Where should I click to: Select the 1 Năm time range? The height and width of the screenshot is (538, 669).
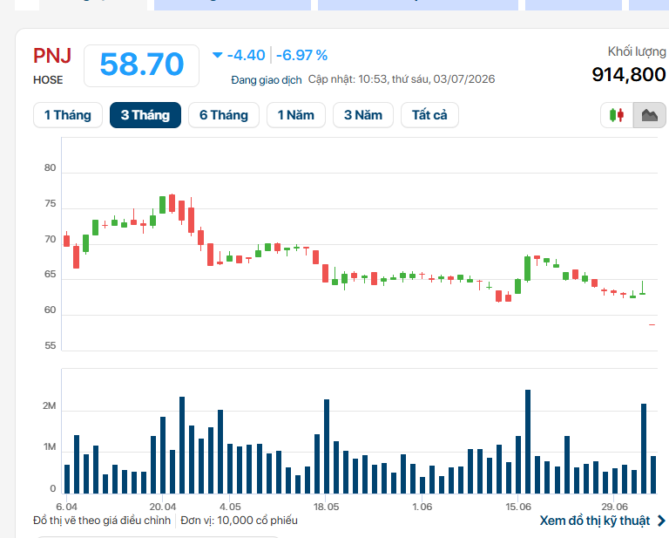296,115
